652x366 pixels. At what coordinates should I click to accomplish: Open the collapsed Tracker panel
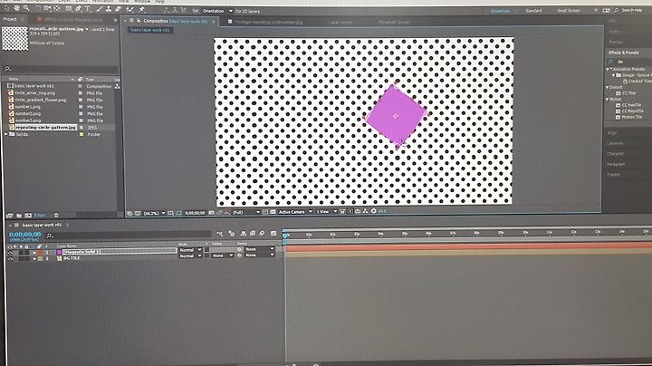tap(613, 174)
